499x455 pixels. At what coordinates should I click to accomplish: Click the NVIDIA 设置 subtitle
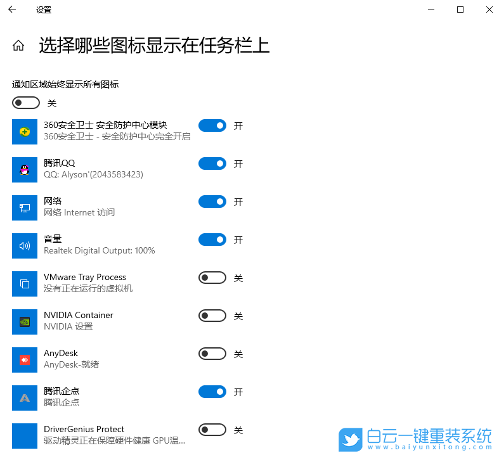coord(68,326)
